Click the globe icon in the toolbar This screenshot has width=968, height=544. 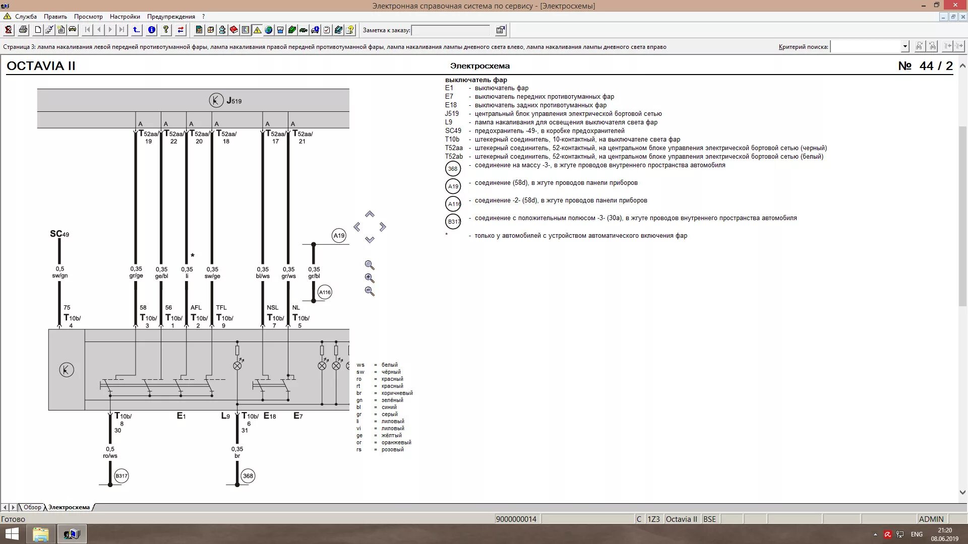(x=269, y=30)
